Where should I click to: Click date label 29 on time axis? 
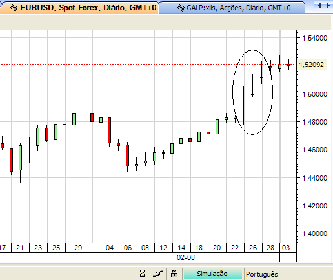point(78,248)
